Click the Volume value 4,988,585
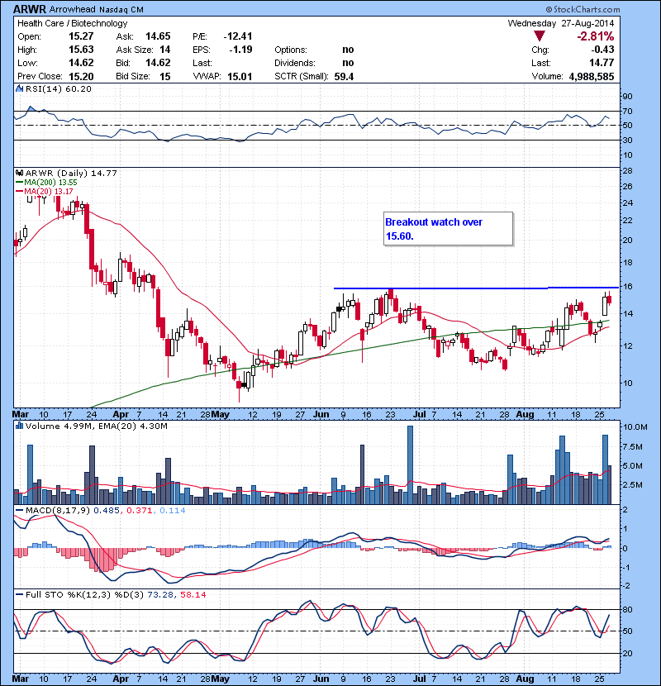Viewport: 661px width, 686px height. [x=592, y=77]
